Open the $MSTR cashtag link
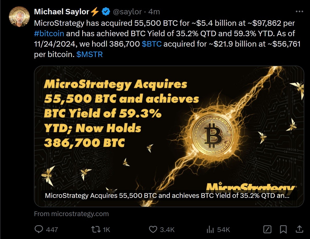310x239 pixels. coord(90,54)
